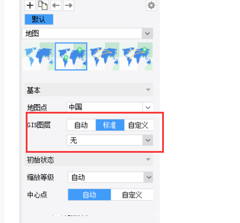This screenshot has width=240, height=223.
Task: Open the 地图点 dropdown showing 中国
Action: click(110, 107)
